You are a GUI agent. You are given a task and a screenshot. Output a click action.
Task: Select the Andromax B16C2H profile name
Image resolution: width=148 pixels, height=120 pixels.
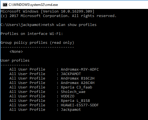pos(78,78)
